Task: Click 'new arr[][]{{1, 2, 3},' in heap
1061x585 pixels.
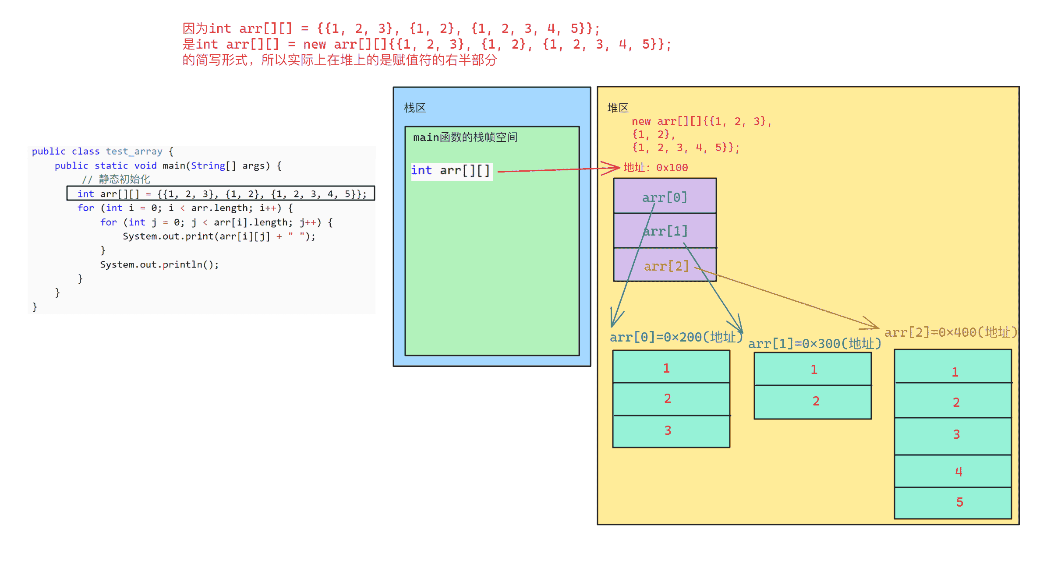Action: click(x=701, y=121)
